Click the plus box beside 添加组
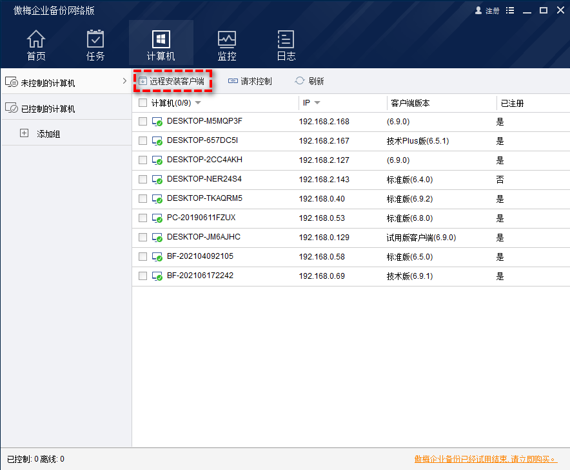This screenshot has height=470, width=570. [x=24, y=133]
